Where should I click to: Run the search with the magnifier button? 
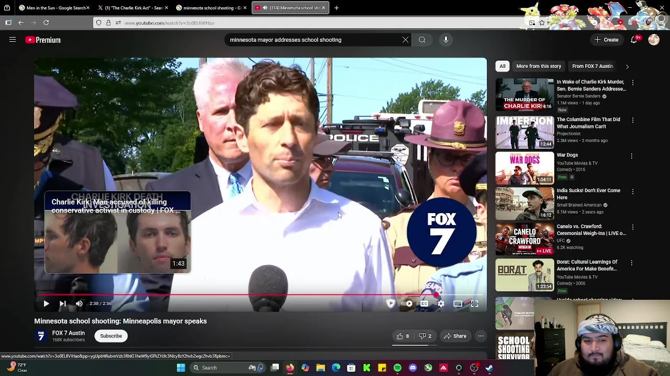[x=422, y=40]
